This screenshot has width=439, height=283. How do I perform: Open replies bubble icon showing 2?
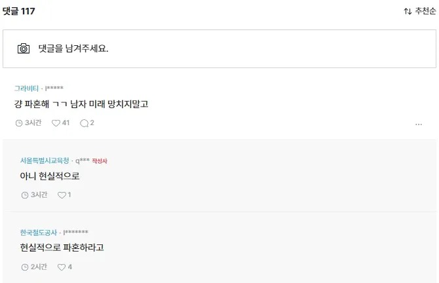point(84,123)
